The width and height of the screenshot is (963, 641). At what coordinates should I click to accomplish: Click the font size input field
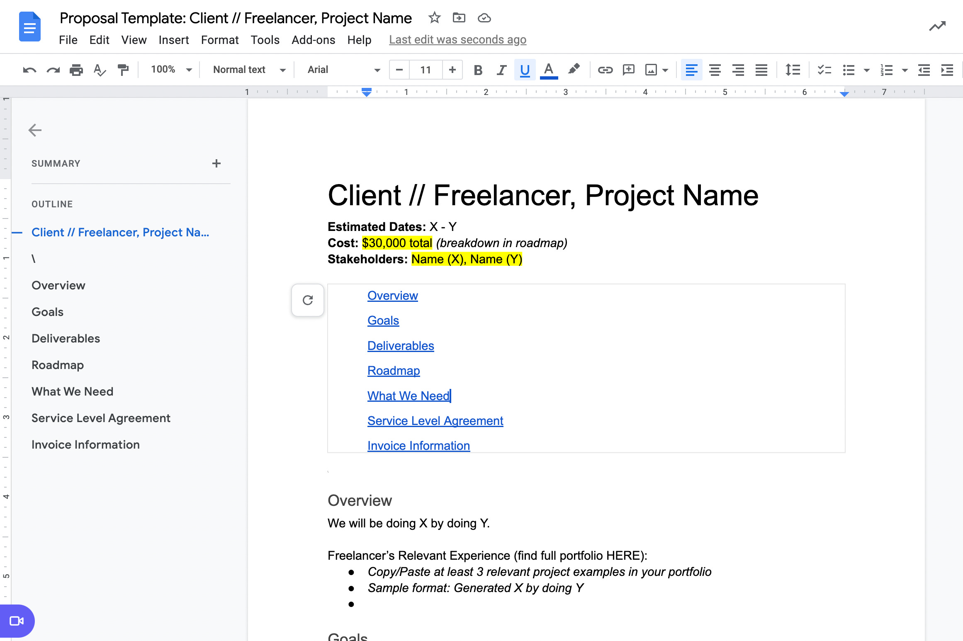pos(426,70)
